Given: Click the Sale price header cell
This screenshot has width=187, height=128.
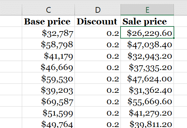Looking at the screenshot, I should pos(147,21).
